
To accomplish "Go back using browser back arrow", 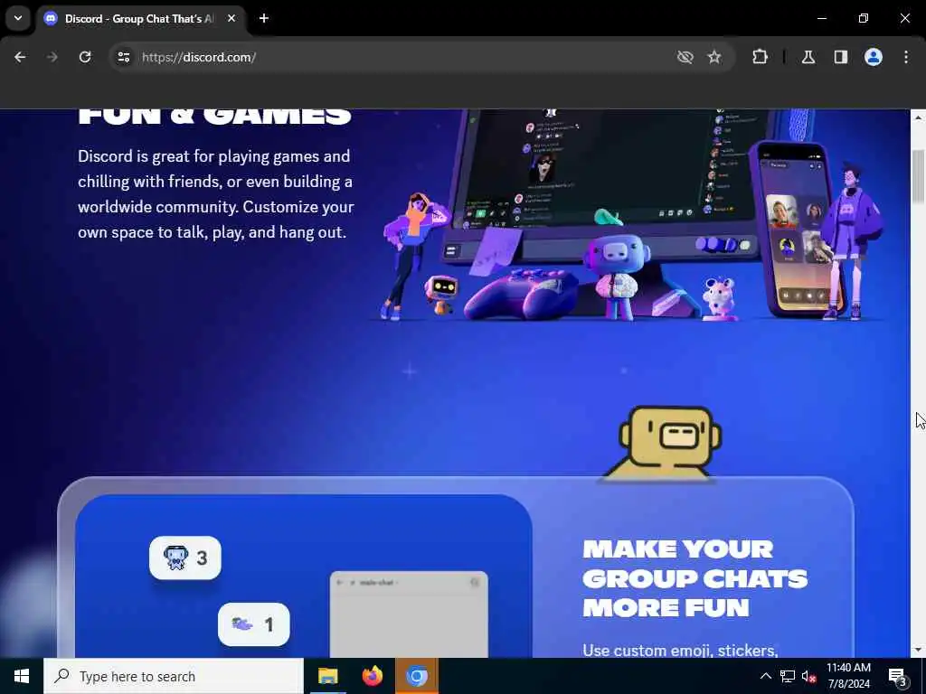I will [20, 57].
